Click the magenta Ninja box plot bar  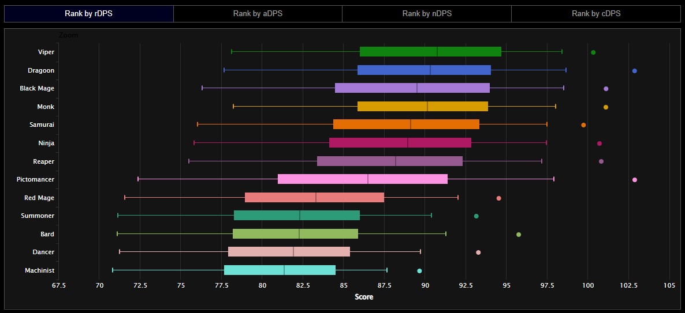(400, 142)
